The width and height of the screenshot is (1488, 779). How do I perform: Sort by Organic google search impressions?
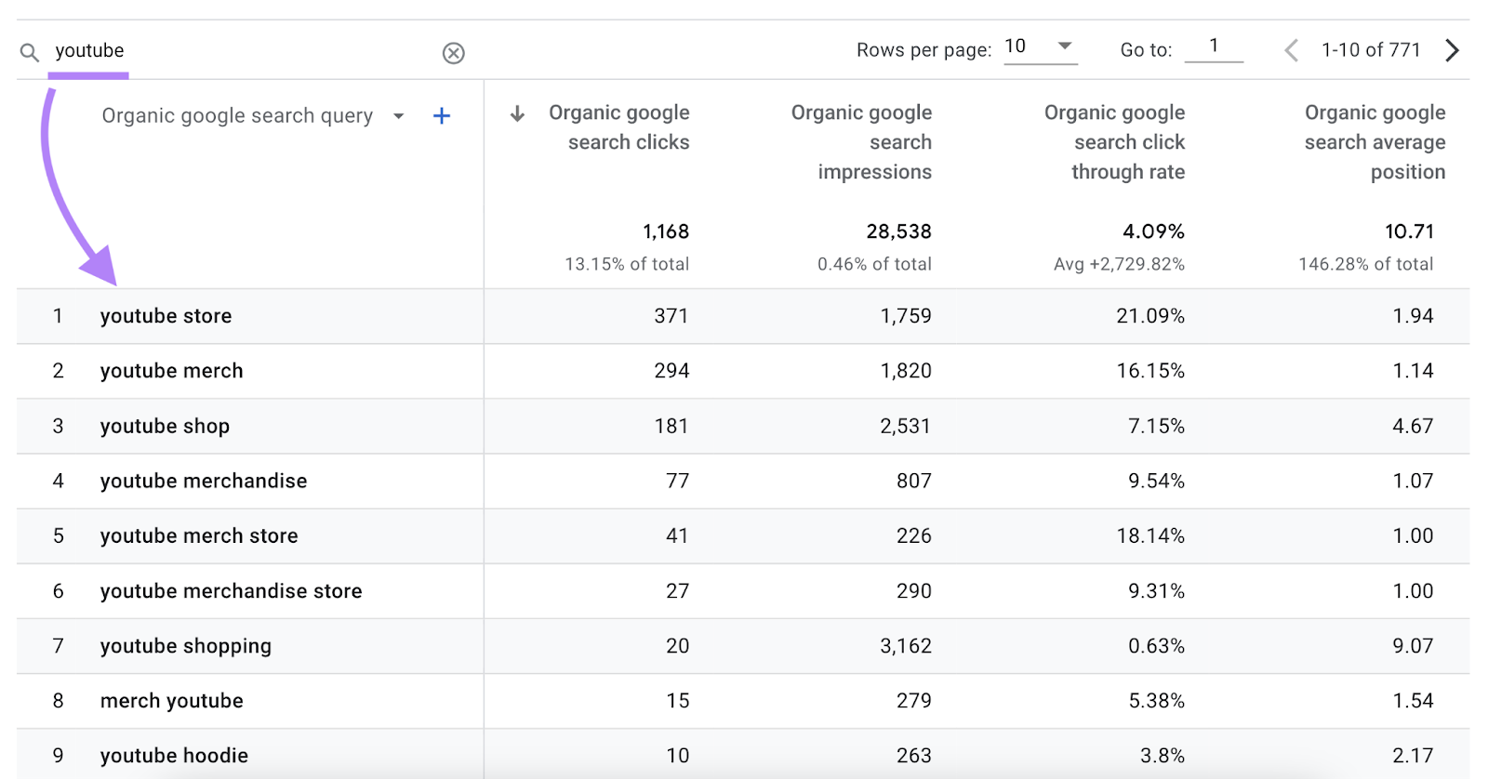pos(861,142)
